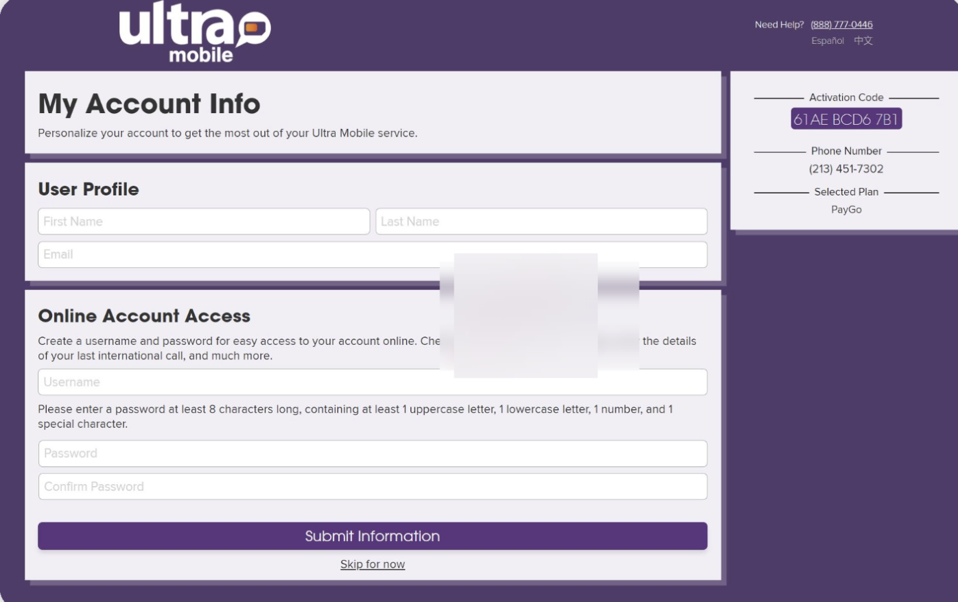Click the Last Name field
This screenshot has width=958, height=602.
541,221
